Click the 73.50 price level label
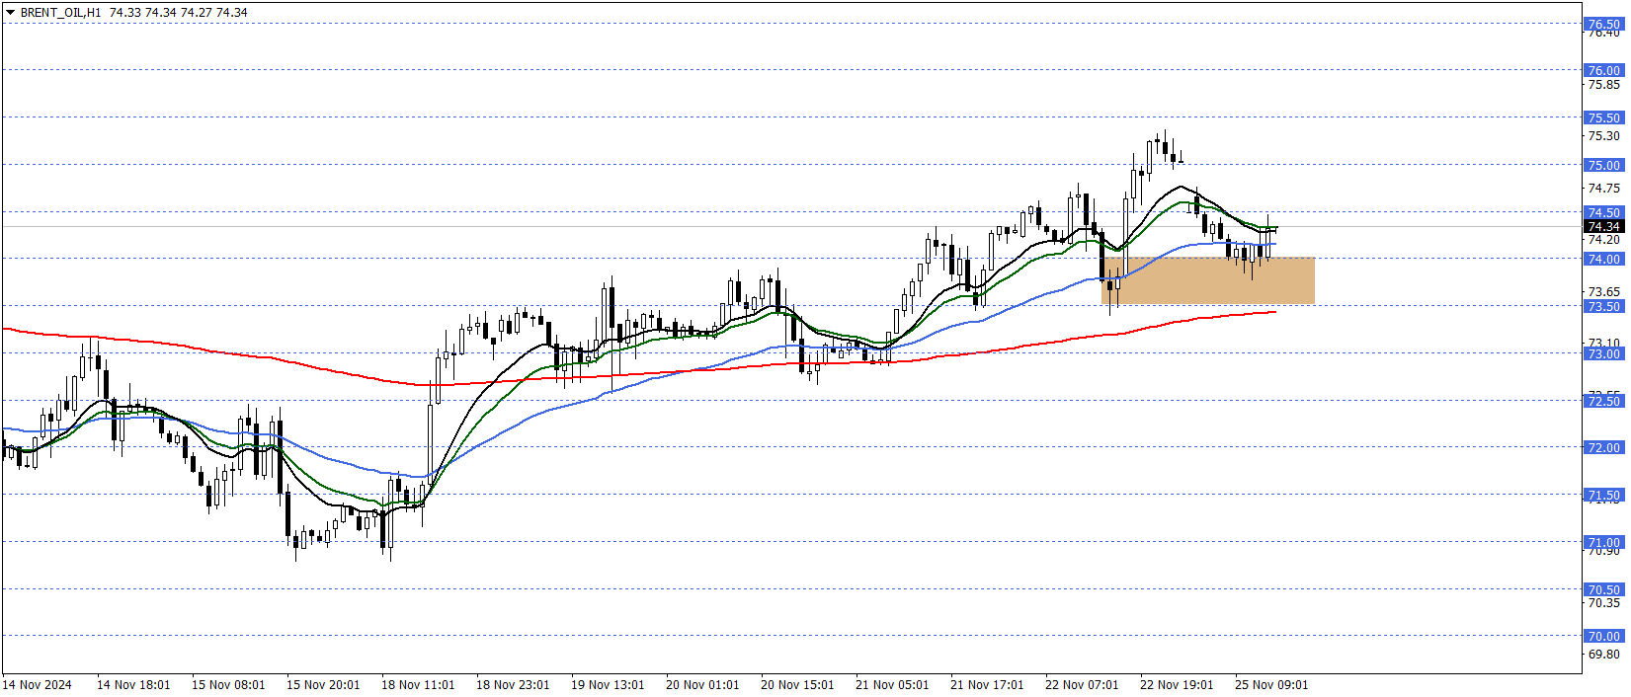 (1603, 306)
